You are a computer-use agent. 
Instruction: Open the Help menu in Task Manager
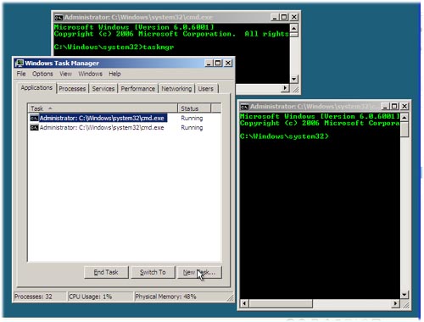click(x=114, y=74)
